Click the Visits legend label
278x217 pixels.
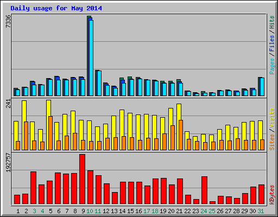[271, 118]
